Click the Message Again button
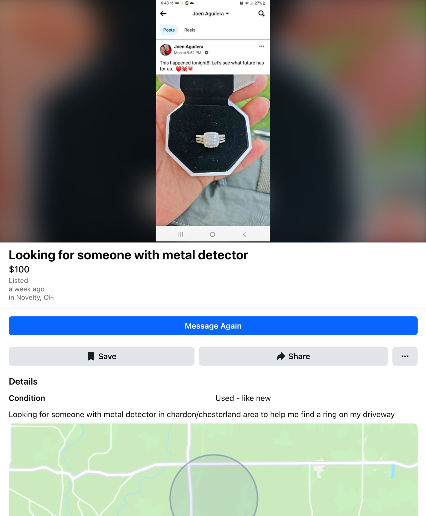 [x=213, y=326]
